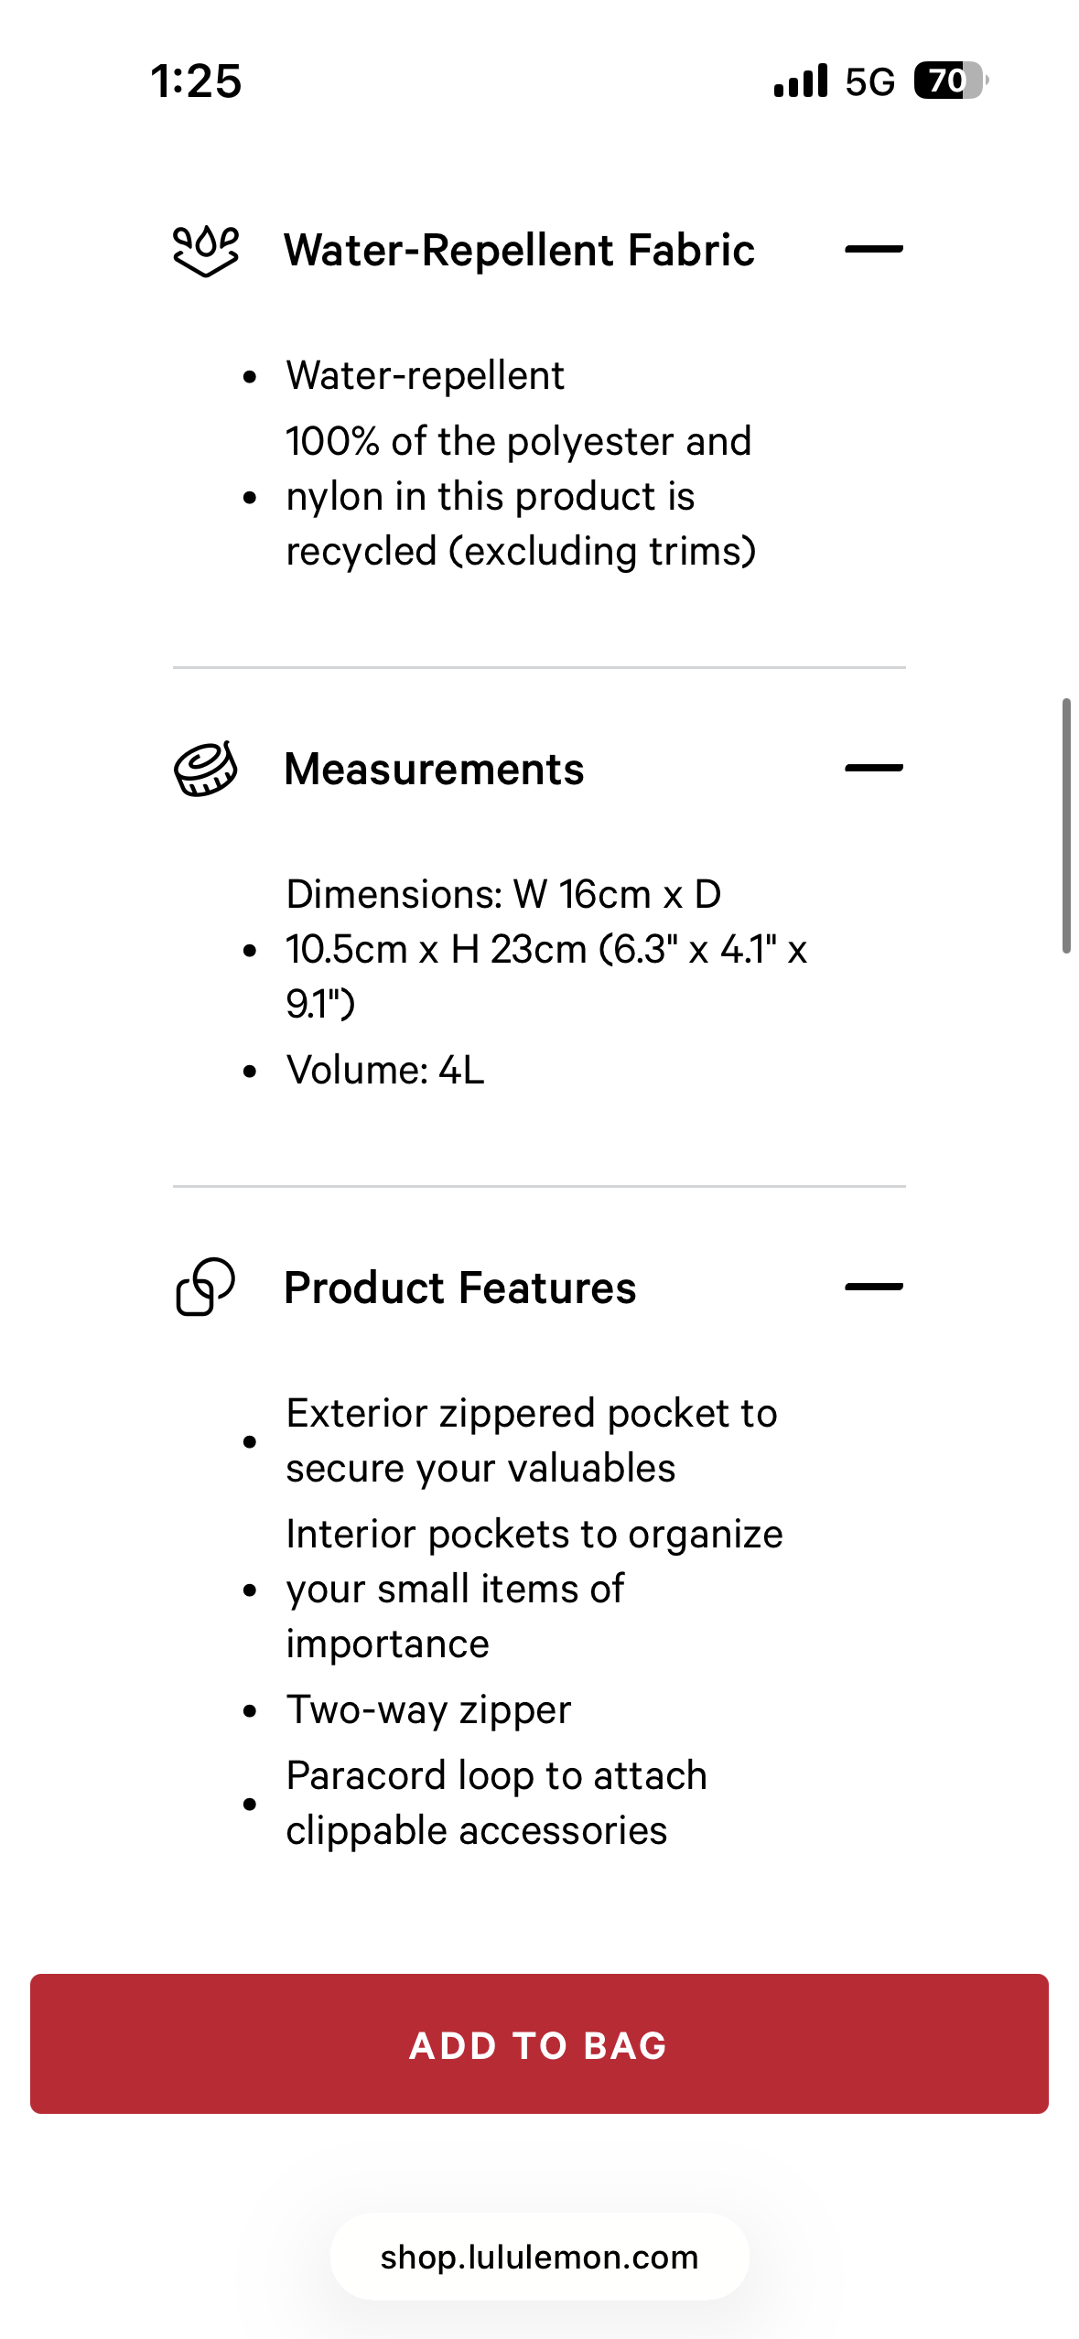Select the Product Features heading
Screen dimensions: 1079x2339
coord(460,1288)
